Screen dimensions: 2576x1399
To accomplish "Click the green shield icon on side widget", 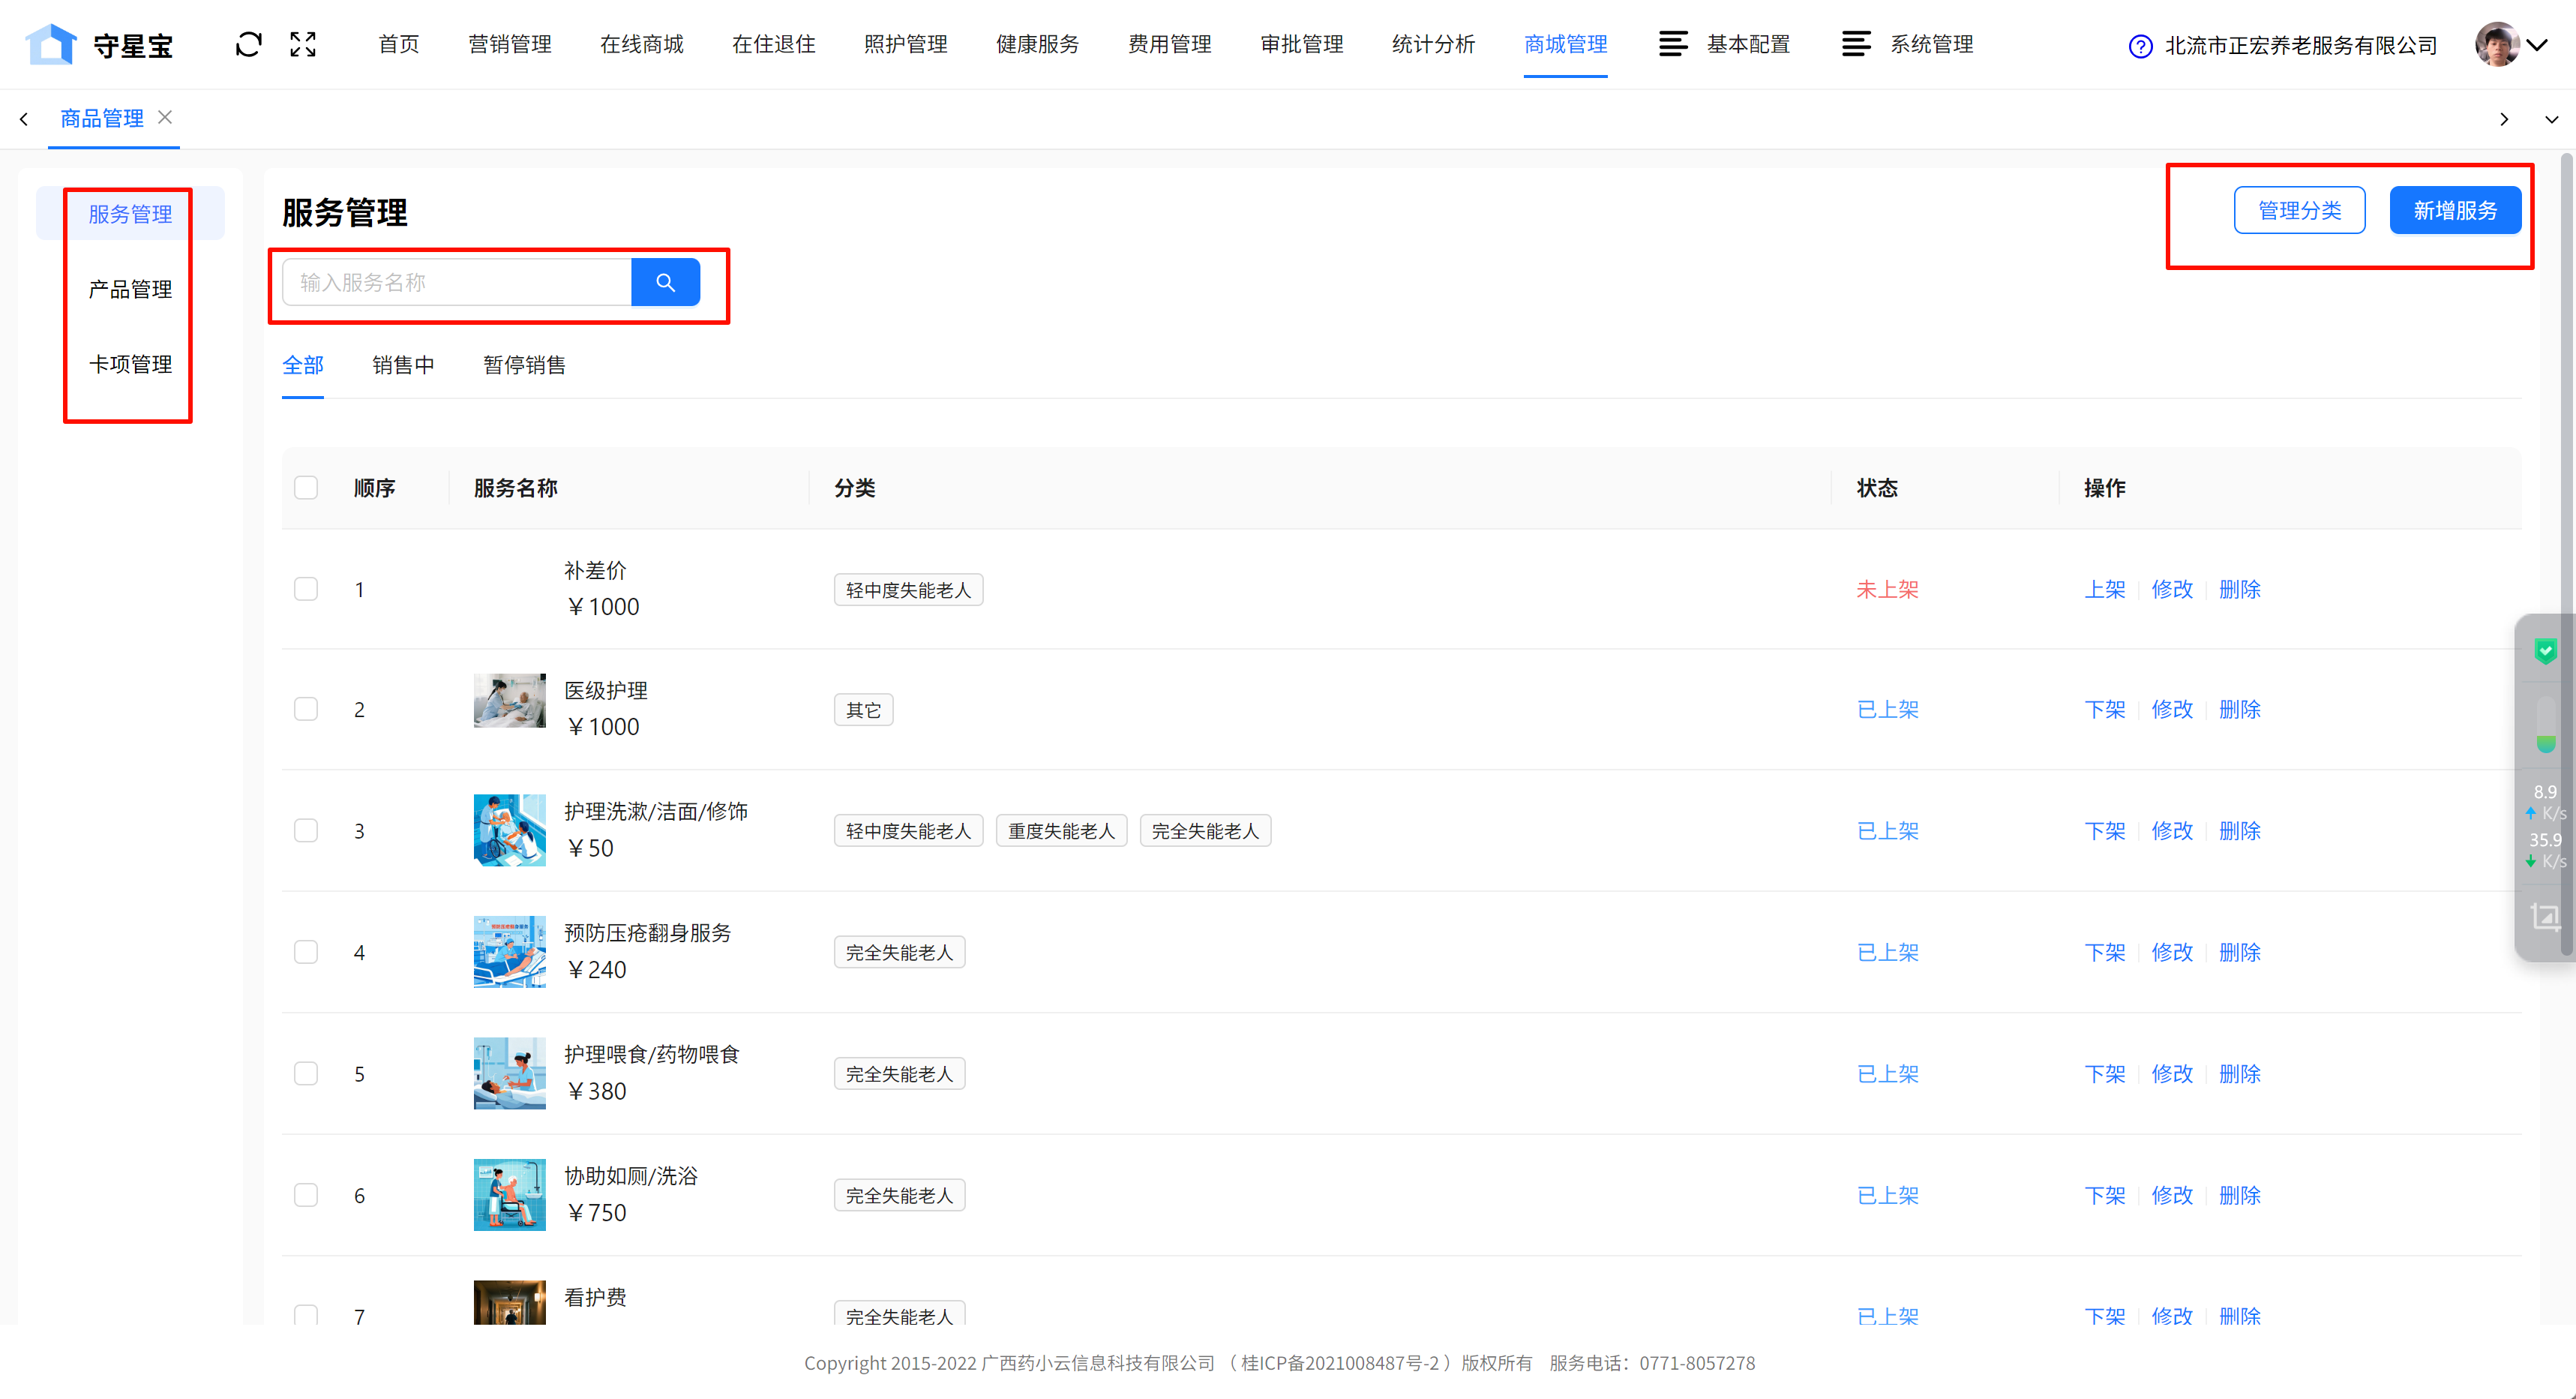I will (x=2545, y=651).
